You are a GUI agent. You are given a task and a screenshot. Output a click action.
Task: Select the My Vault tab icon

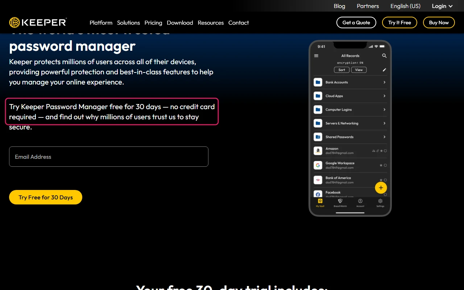(x=320, y=201)
